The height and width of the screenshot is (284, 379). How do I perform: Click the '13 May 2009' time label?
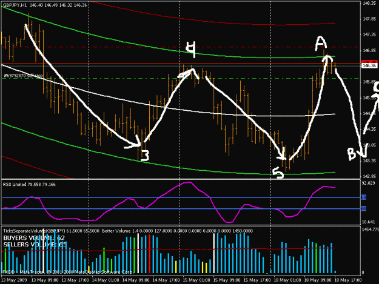pyautogui.click(x=14, y=280)
